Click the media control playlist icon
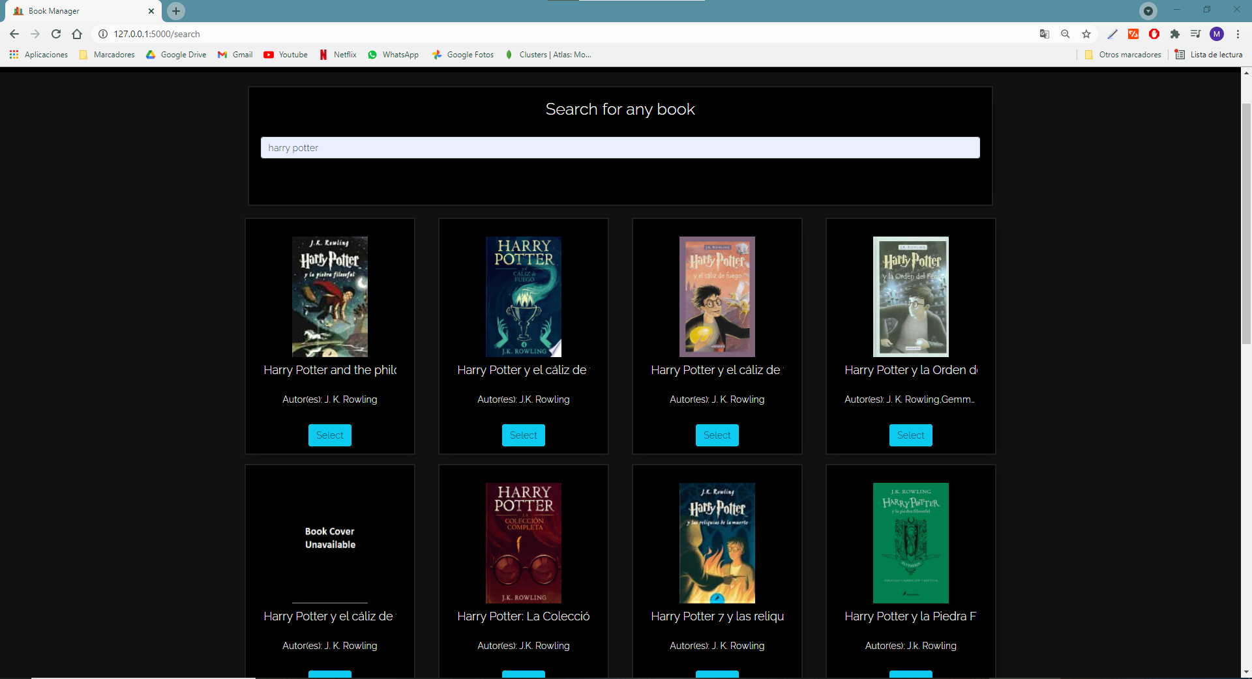The image size is (1252, 679). pyautogui.click(x=1196, y=34)
